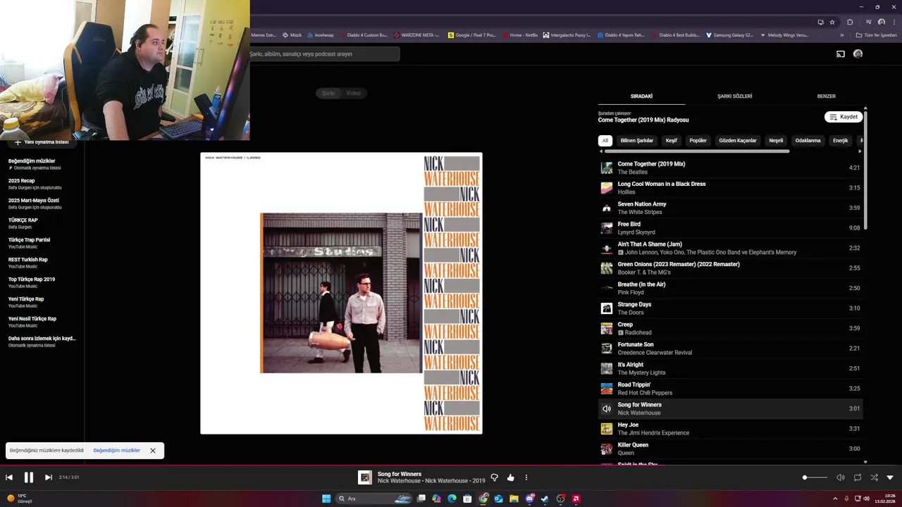The image size is (902, 507).
Task: Dismiss the saved notification with the X
Action: (152, 451)
